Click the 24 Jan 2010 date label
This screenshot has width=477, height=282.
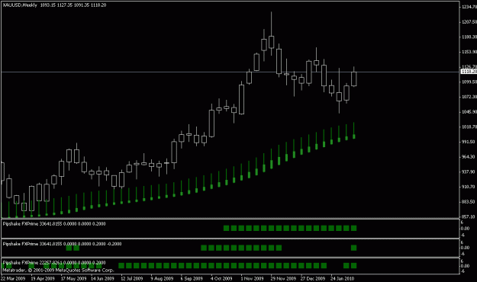click(342, 278)
